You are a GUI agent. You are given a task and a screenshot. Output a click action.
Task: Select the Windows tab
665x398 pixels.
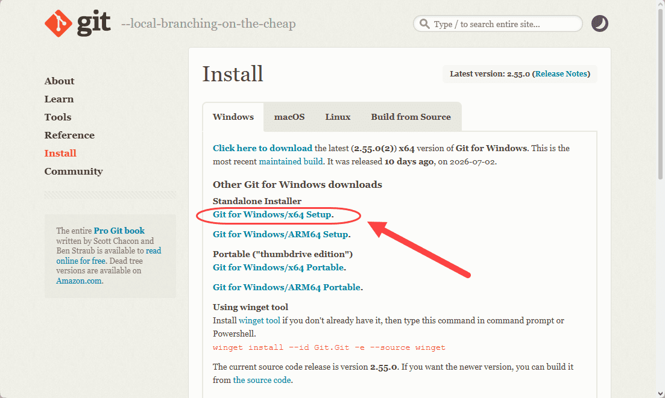(233, 117)
